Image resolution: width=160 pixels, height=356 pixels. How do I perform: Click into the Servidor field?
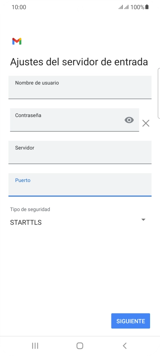(80, 152)
